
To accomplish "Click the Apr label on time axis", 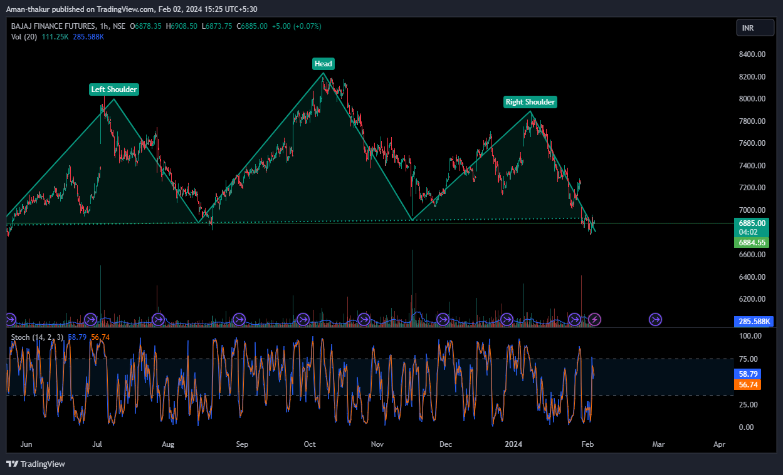I will (x=719, y=444).
